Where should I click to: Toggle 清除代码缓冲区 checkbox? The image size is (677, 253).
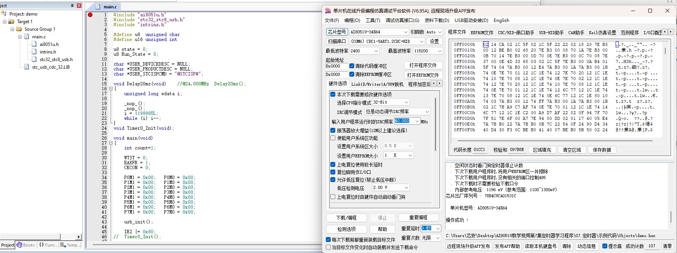click(x=352, y=66)
